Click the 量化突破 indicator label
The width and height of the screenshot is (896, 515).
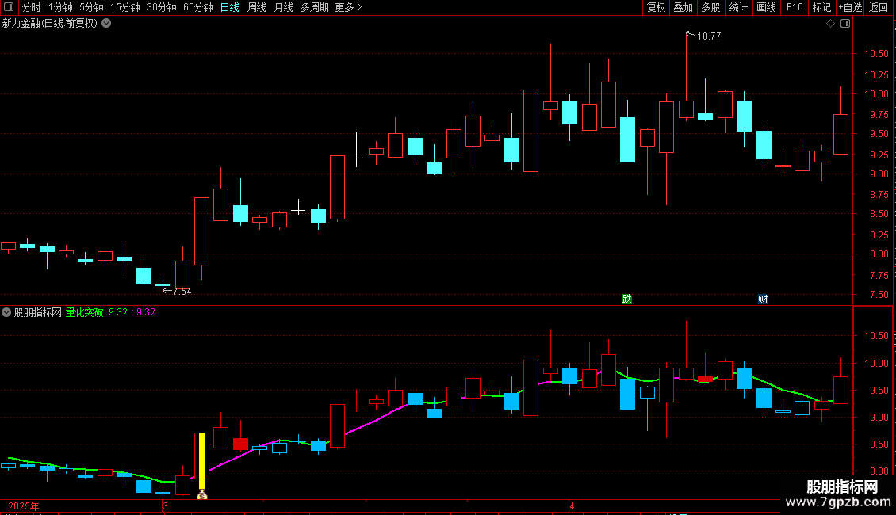click(x=85, y=312)
